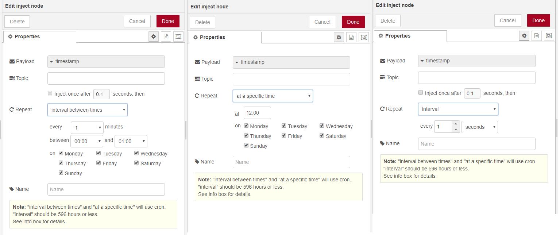Open the between 00:00 start time dropdown
560x235 pixels.
[x=87, y=141]
